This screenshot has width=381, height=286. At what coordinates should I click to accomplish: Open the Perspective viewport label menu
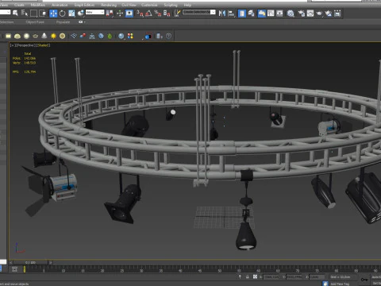25,45
